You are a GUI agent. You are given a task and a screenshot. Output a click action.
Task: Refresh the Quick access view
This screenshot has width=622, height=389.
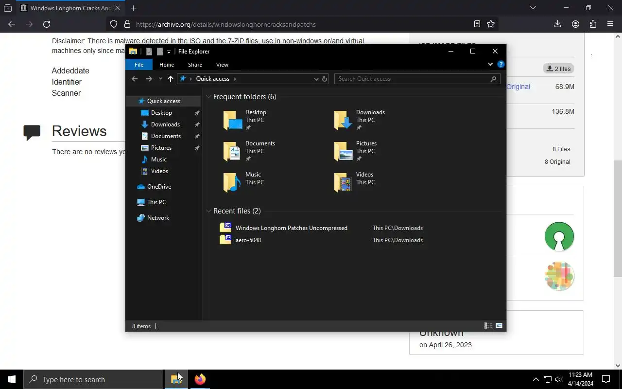325,79
